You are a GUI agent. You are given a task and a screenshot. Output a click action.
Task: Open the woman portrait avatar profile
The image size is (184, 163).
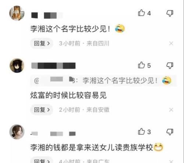(17, 132)
